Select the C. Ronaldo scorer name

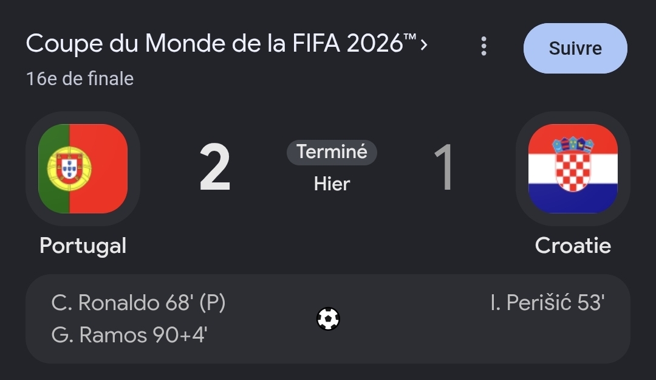click(x=106, y=303)
